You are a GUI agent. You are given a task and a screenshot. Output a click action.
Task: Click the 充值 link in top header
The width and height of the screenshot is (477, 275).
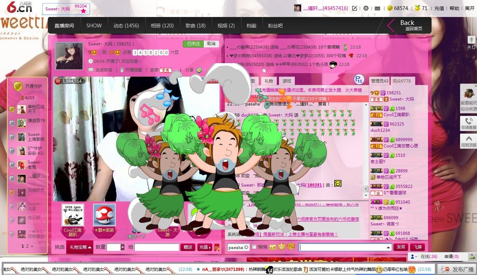click(x=439, y=8)
